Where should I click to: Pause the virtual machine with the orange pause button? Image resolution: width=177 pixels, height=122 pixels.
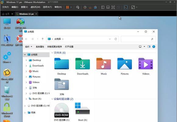tap(67, 7)
